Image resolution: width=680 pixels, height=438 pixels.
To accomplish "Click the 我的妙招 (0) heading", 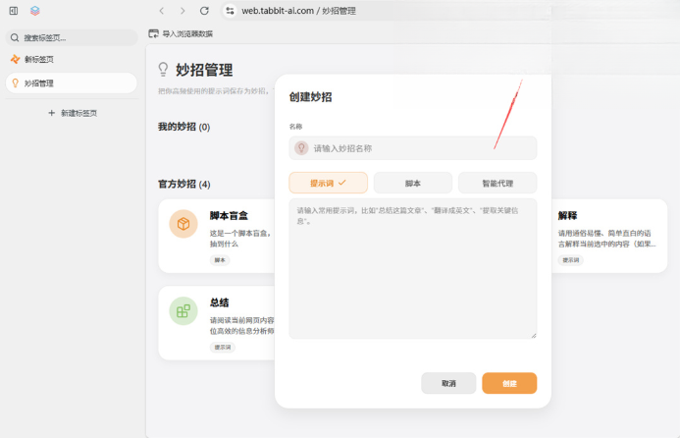I will click(183, 127).
